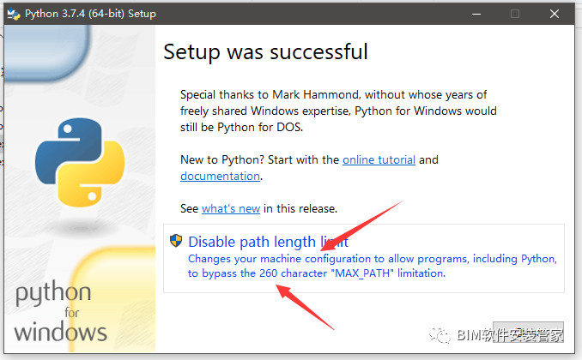Open the documentation link
582x360 pixels.
pyautogui.click(x=220, y=176)
